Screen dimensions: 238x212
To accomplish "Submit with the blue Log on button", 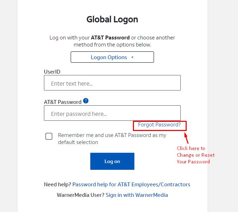I will (x=112, y=161).
